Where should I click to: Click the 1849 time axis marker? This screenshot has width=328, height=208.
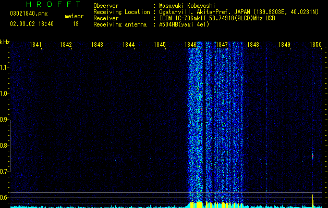coord(285,45)
